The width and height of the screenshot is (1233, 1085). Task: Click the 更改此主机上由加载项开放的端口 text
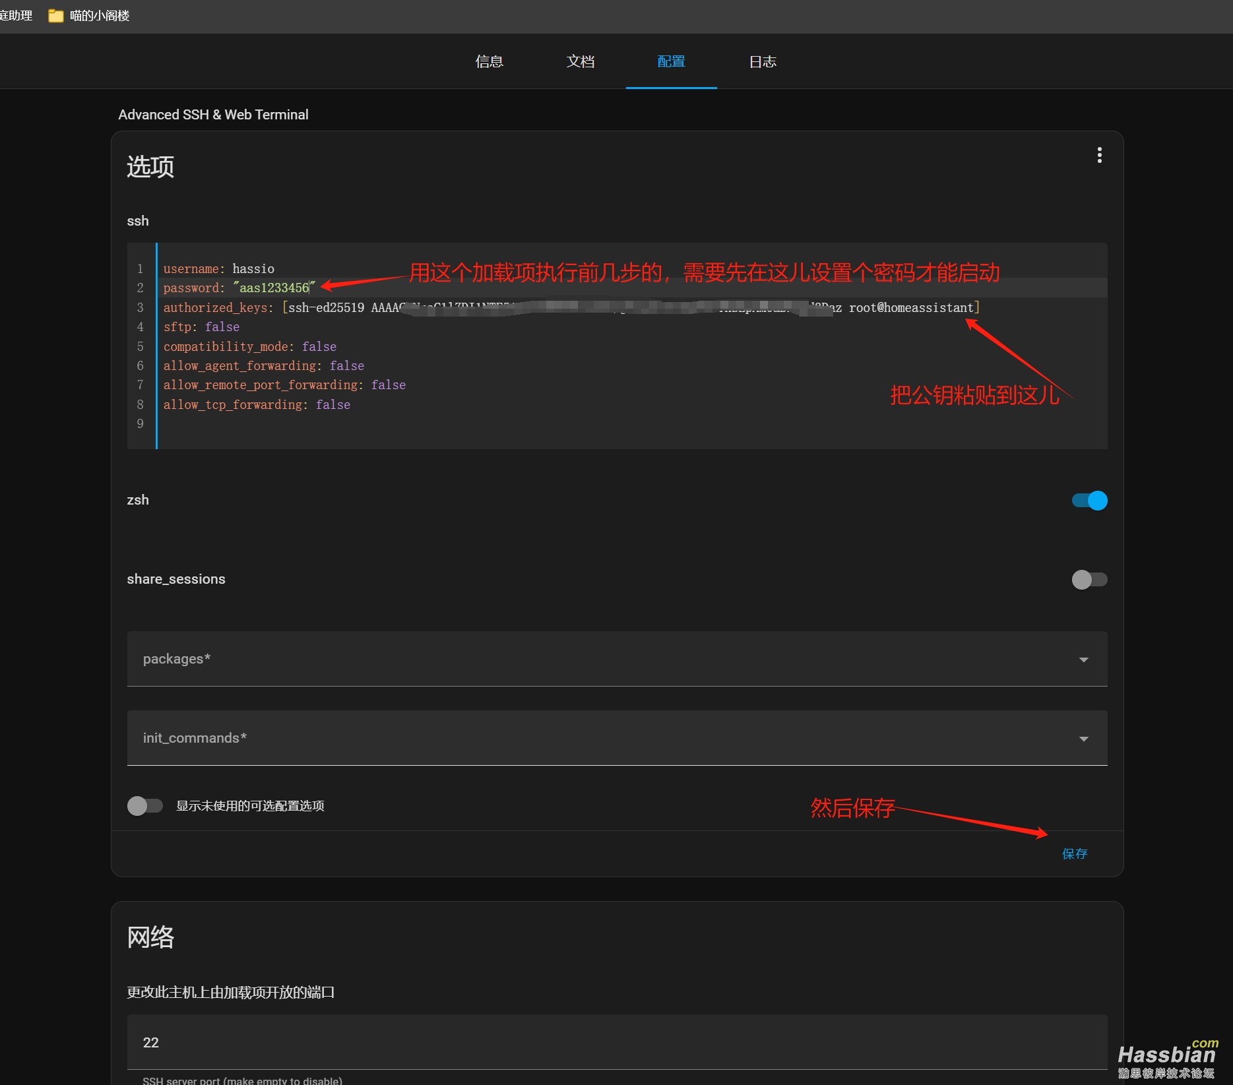coord(231,993)
